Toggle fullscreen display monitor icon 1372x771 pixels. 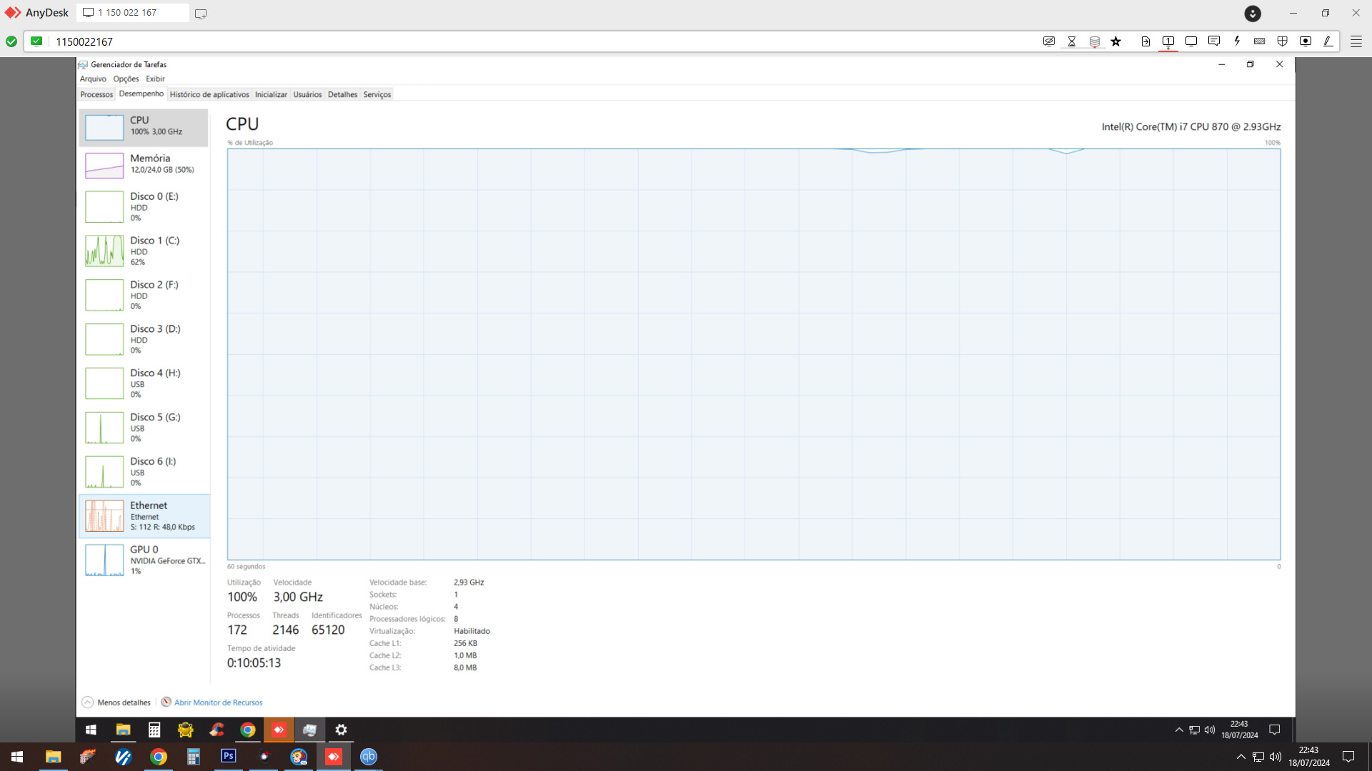[1191, 41]
